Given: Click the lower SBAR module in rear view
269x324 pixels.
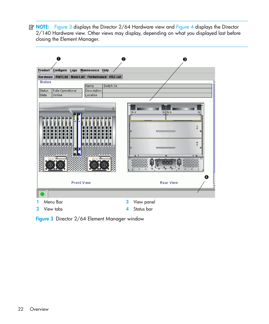Looking at the screenshot, I should [166, 146].
